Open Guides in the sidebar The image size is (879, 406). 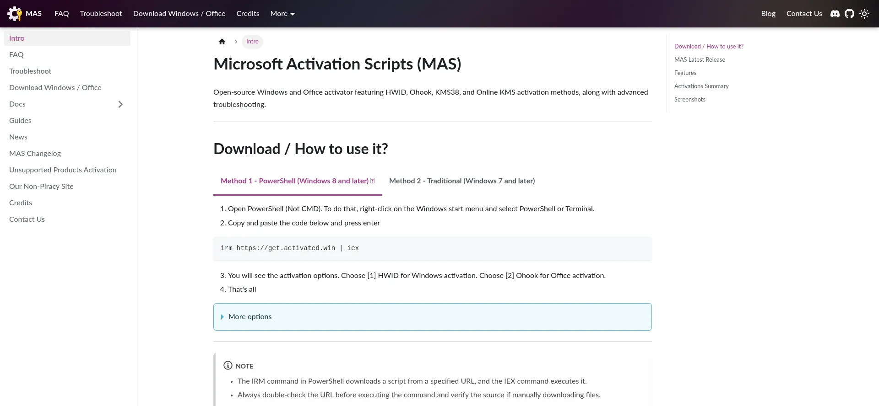(x=67, y=121)
